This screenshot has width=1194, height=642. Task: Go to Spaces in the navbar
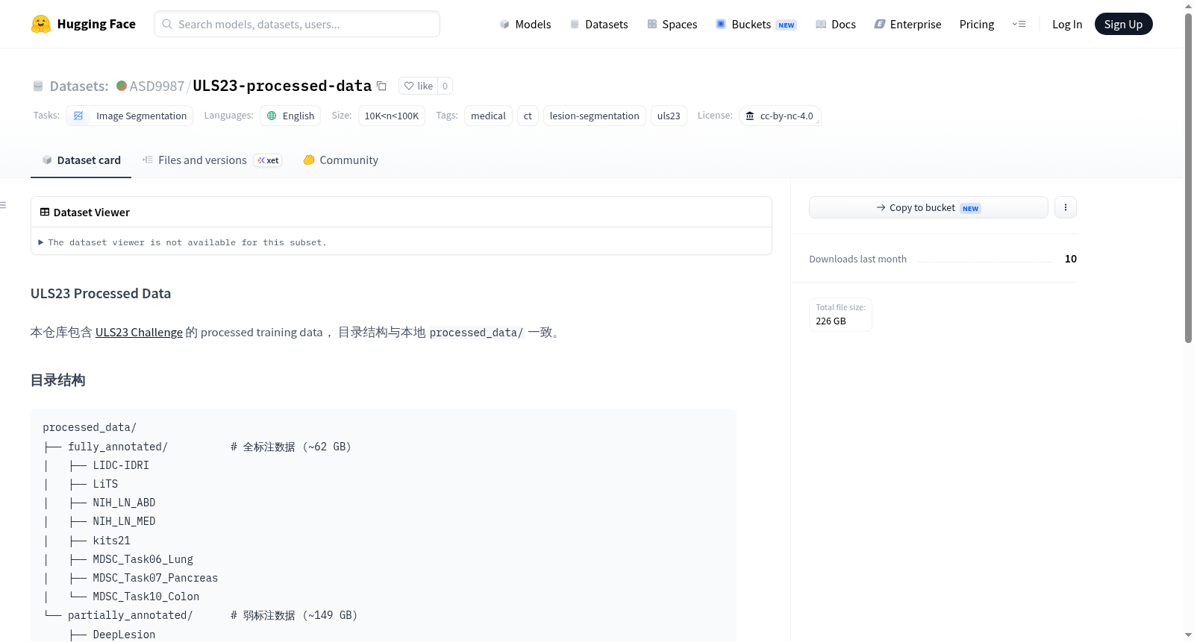(x=672, y=24)
